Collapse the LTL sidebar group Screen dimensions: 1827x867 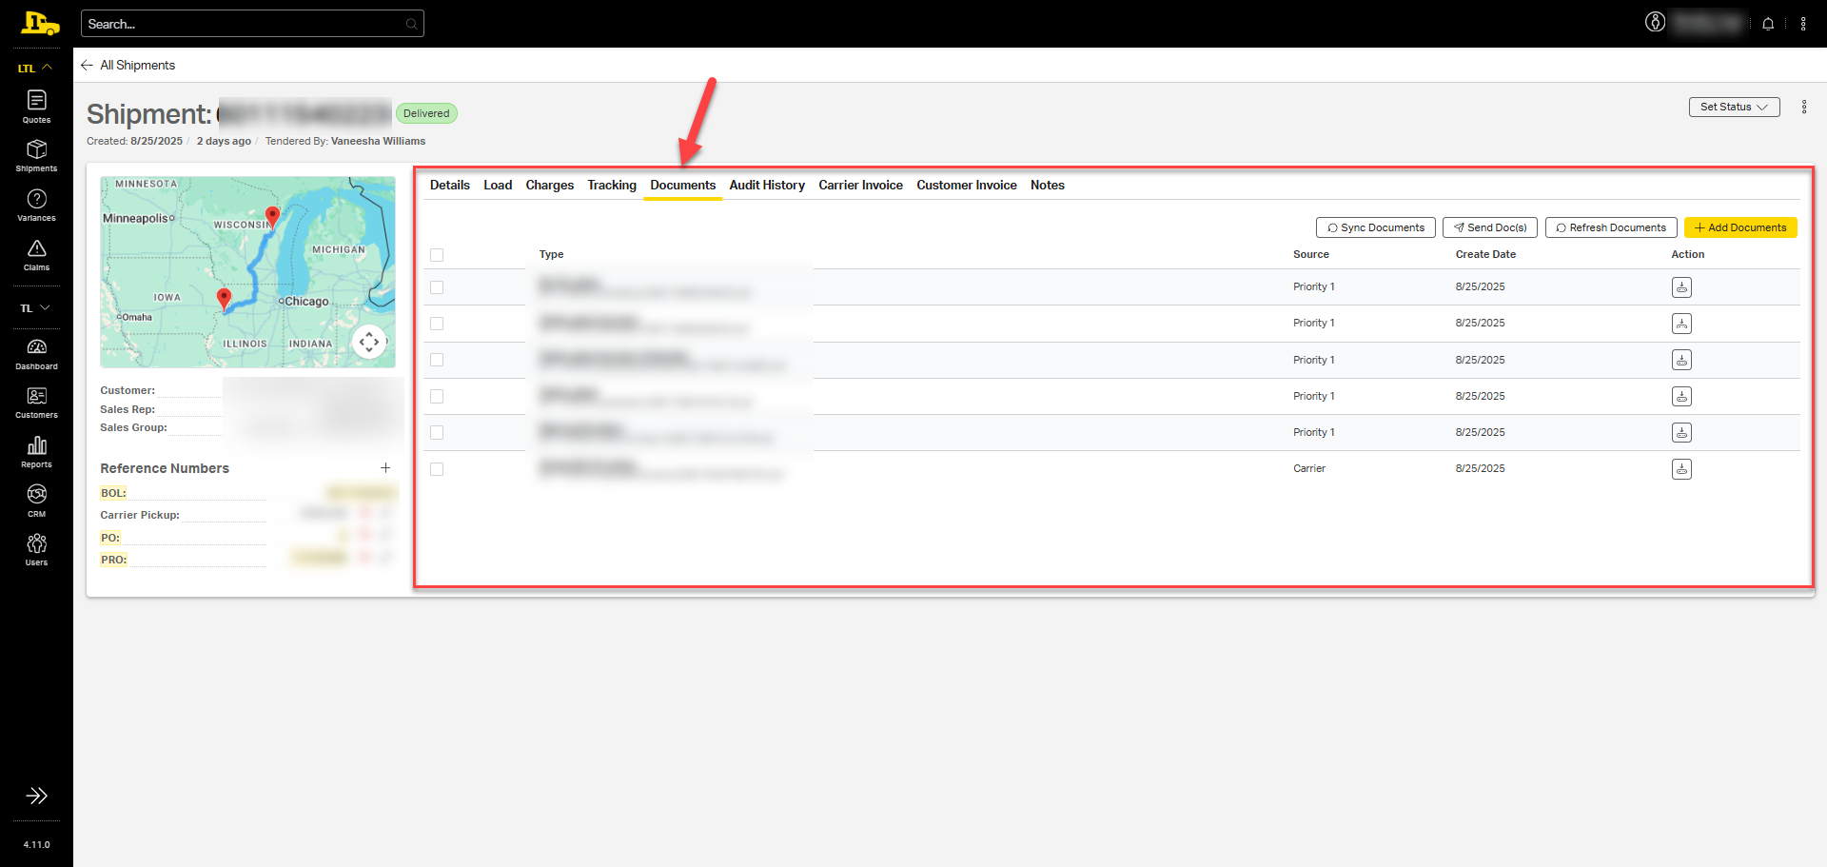click(x=35, y=68)
